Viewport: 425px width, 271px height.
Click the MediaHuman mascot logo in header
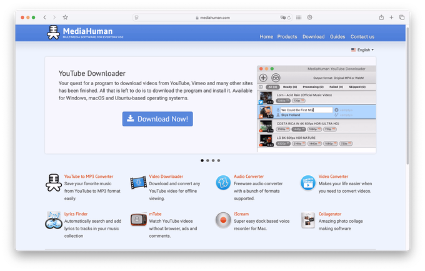pyautogui.click(x=53, y=33)
